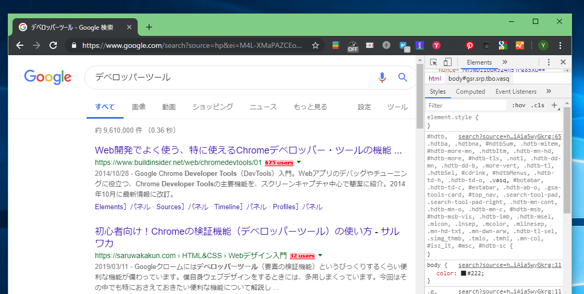Select the 動画 search tab
Viewport: 584px width, 294px height.
tap(169, 107)
